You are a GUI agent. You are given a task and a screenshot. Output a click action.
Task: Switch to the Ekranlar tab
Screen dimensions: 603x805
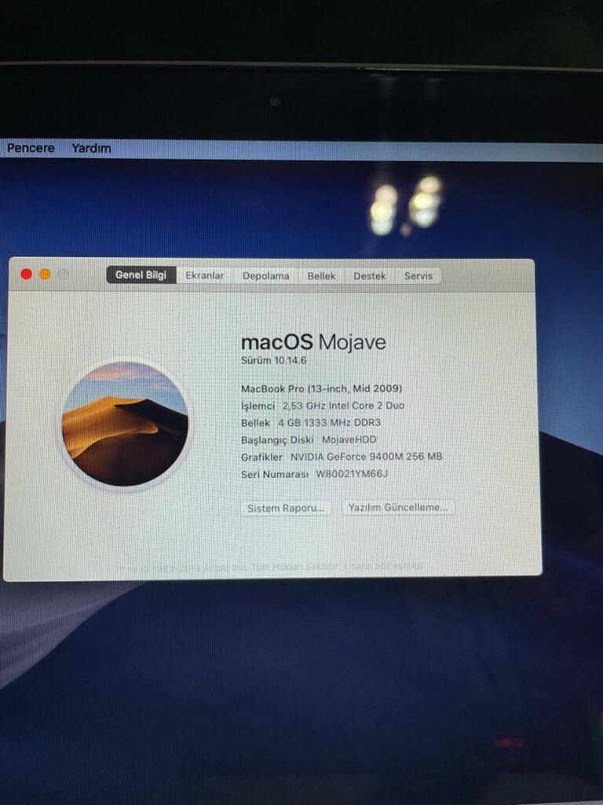205,275
